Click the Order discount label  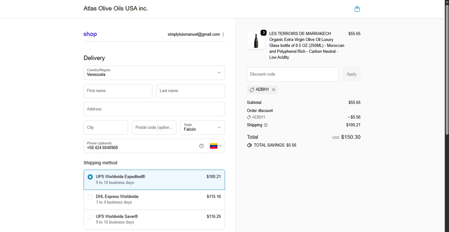(260, 111)
